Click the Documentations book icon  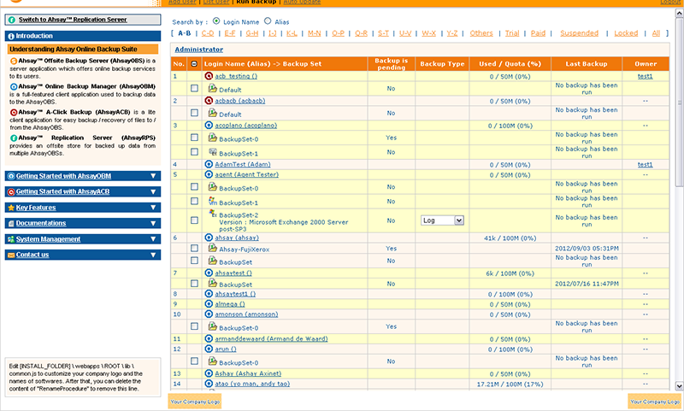pos(11,223)
